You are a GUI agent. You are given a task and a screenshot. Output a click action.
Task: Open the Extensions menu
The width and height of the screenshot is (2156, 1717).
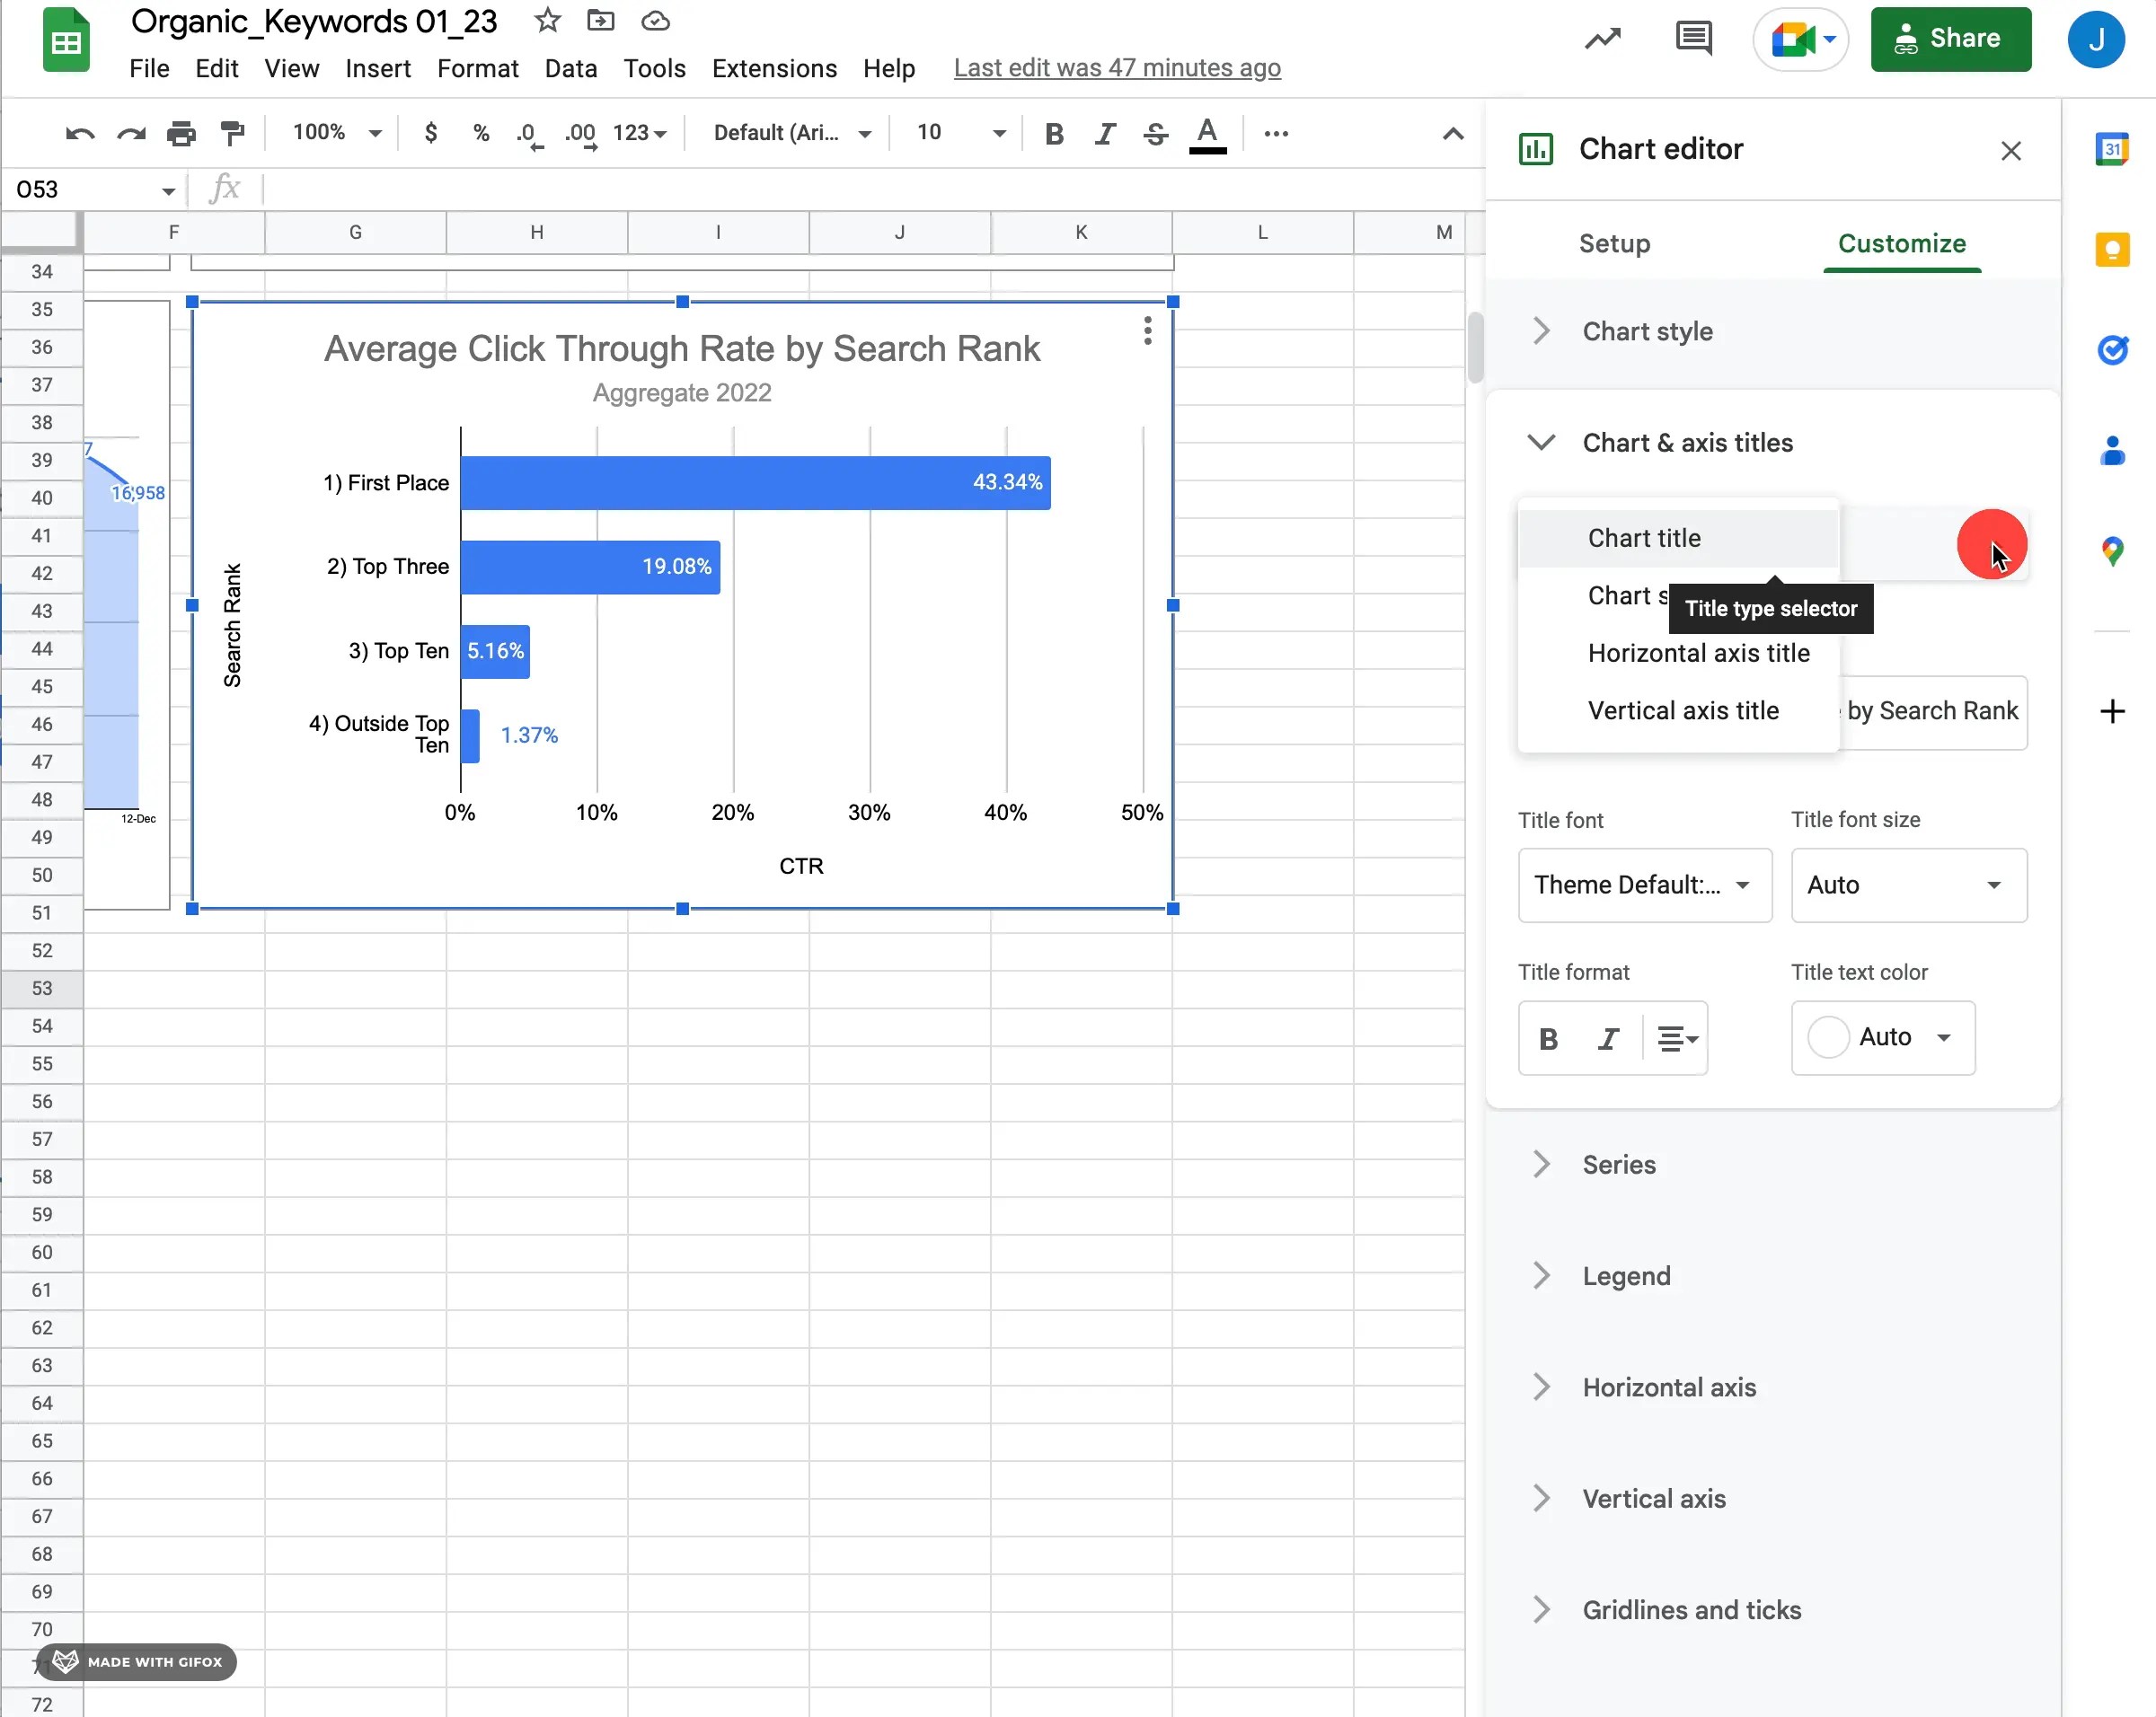(774, 68)
